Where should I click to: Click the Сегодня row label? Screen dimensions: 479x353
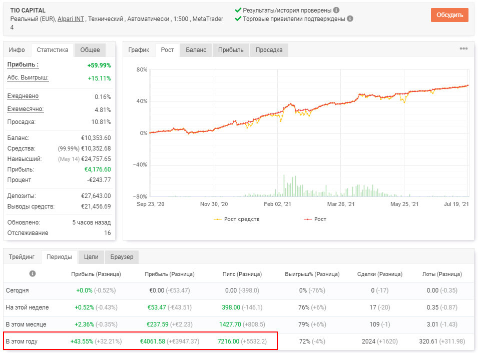point(18,290)
